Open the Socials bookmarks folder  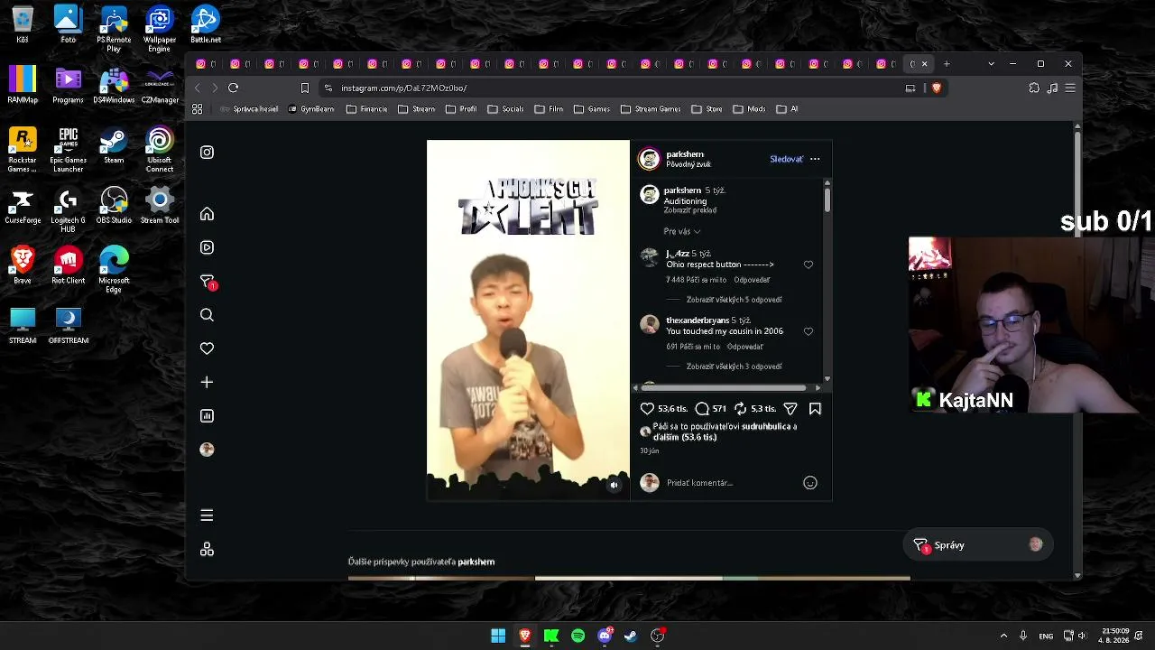point(505,109)
